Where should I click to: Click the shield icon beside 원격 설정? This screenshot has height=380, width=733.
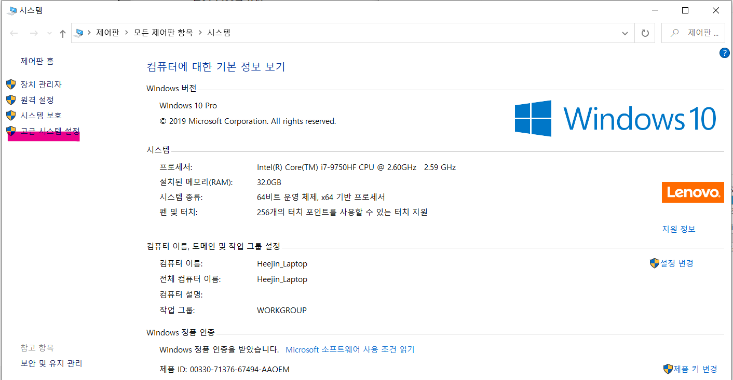[11, 100]
